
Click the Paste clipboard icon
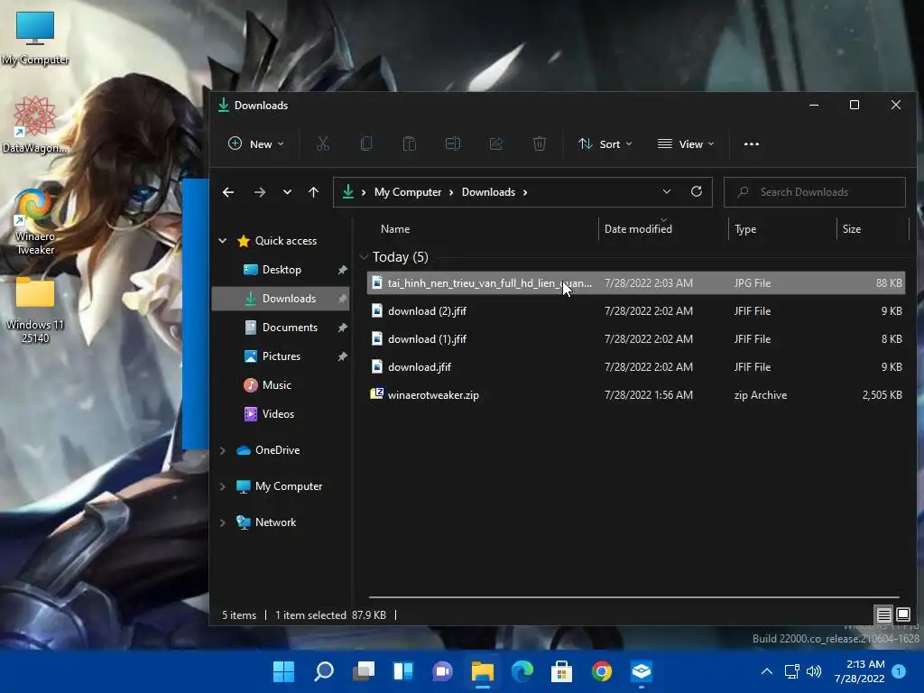(410, 143)
